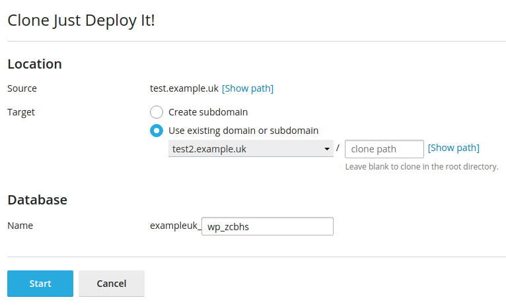Click the Location section heading
Viewport: 506px width, 308px height.
[x=34, y=64]
